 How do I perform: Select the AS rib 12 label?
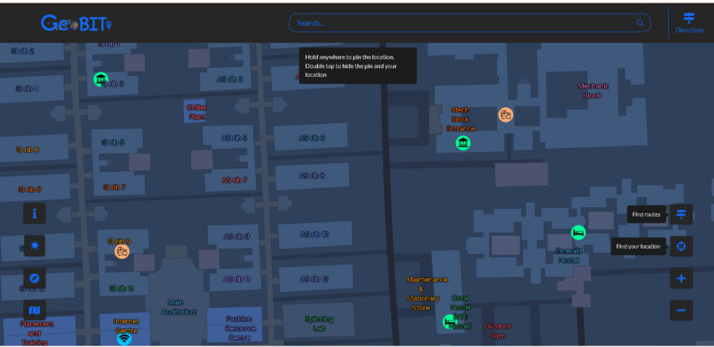pos(314,279)
